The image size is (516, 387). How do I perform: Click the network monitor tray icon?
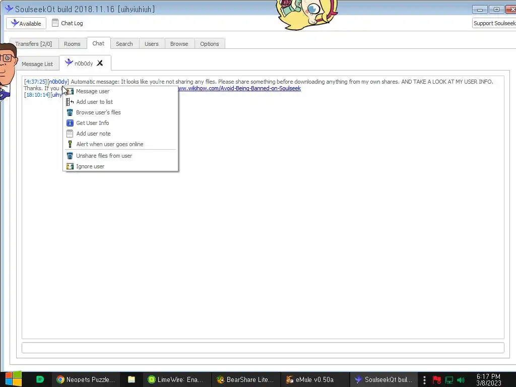[x=449, y=380]
